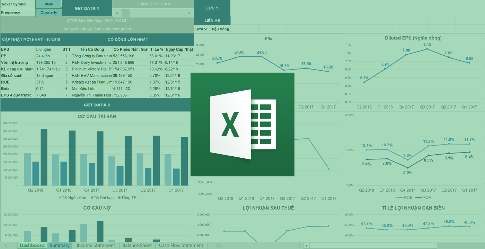Image resolution: width=485 pixels, height=249 pixels.
Task: Open the Ticker Symbol dropdown showing VNM
Action: [48, 4]
